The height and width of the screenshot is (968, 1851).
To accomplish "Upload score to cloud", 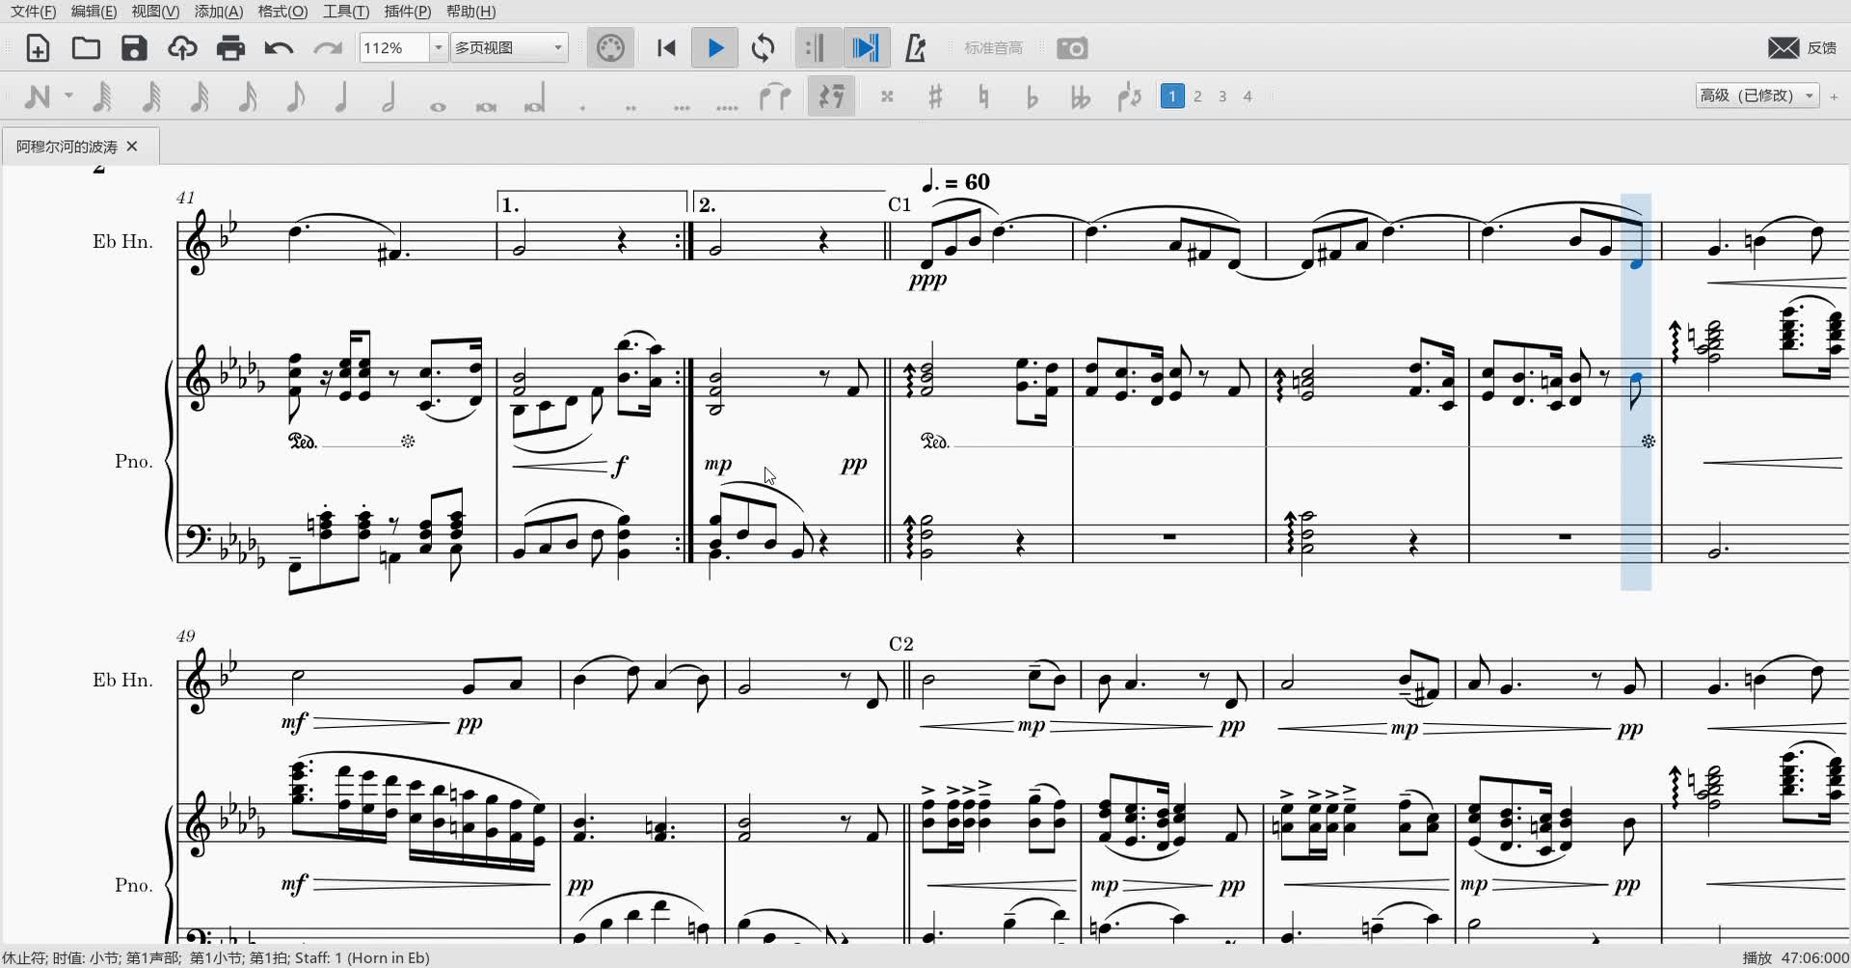I will coord(182,48).
